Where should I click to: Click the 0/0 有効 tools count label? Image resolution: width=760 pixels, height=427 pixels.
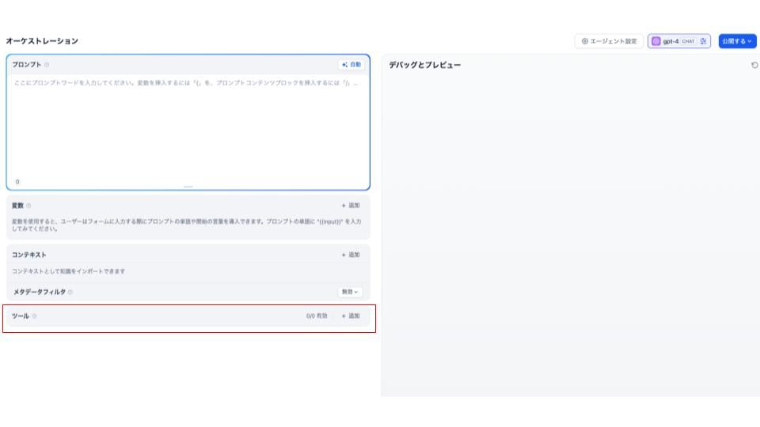click(x=317, y=316)
